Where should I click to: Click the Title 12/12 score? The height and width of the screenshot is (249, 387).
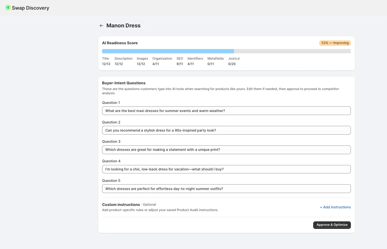click(106, 61)
